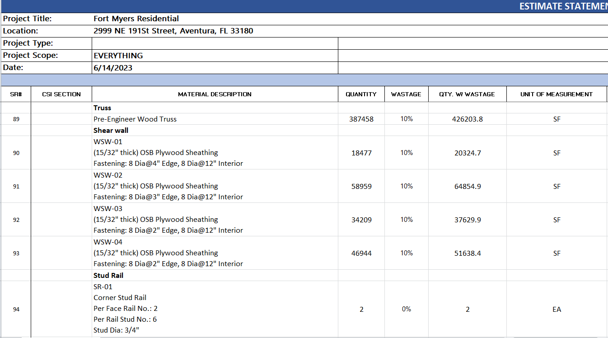The width and height of the screenshot is (608, 338).
Task: Click the 426203.8 quantity with wastage cell
Action: pos(468,119)
